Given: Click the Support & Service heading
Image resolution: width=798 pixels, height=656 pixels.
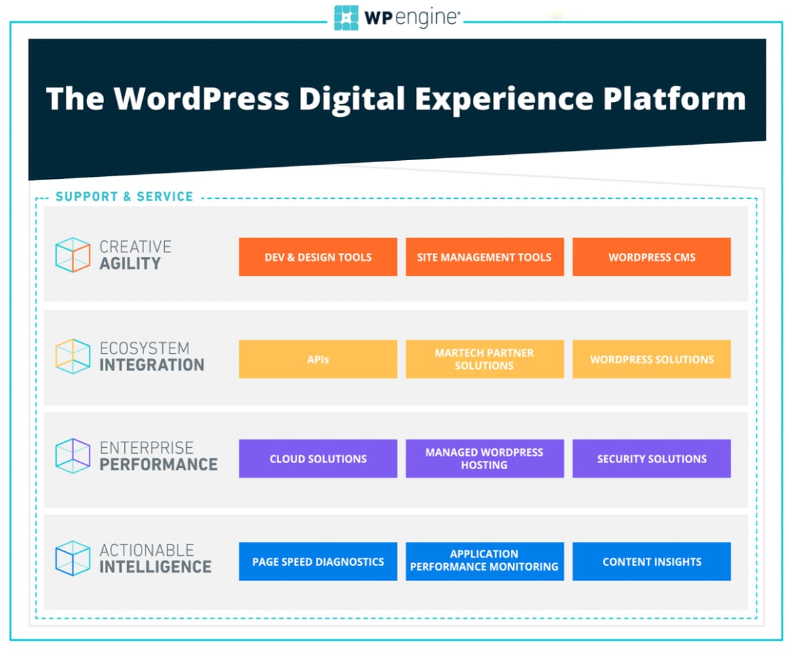Looking at the screenshot, I should 124,196.
